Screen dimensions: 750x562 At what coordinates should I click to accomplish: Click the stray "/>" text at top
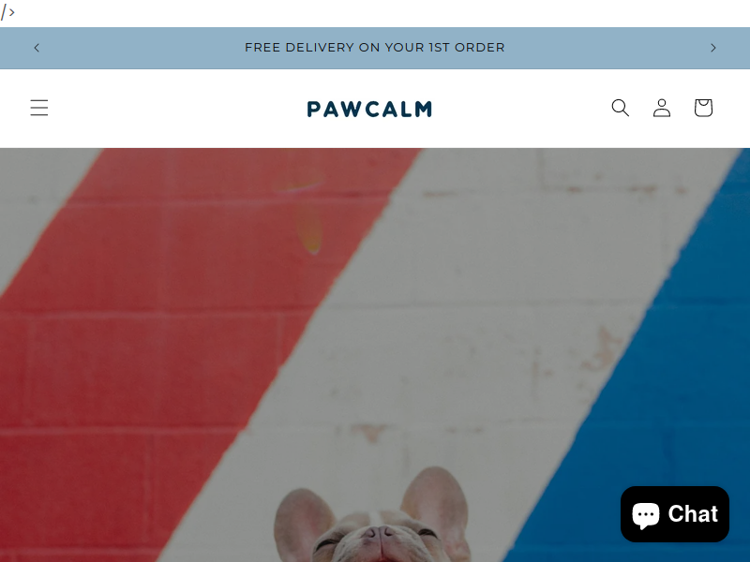pyautogui.click(x=7, y=12)
